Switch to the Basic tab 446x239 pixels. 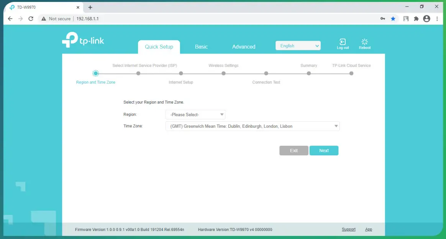201,46
